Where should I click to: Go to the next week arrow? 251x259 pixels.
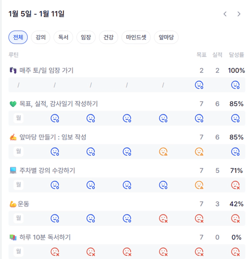[239, 14]
